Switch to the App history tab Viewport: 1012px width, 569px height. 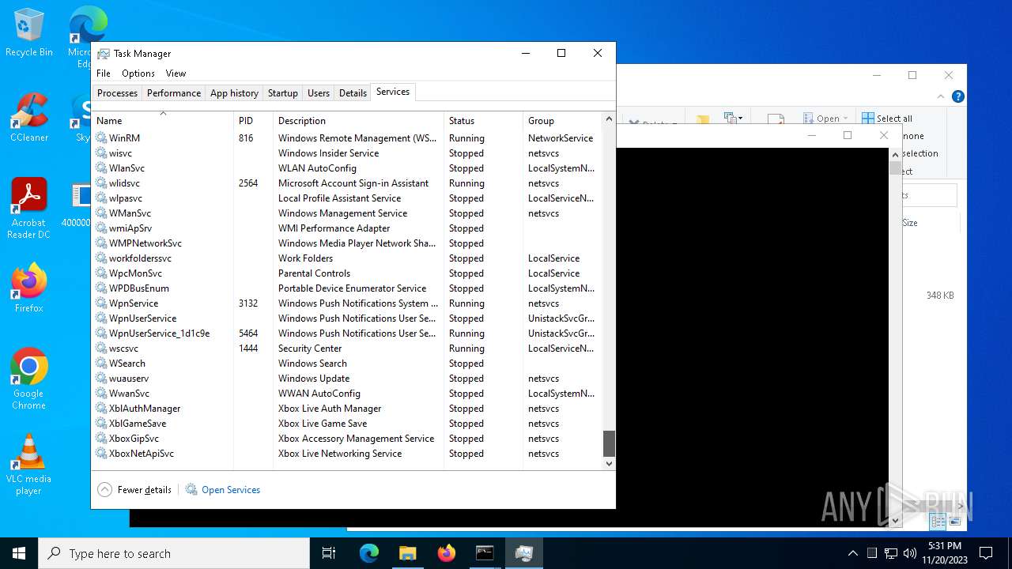click(234, 93)
